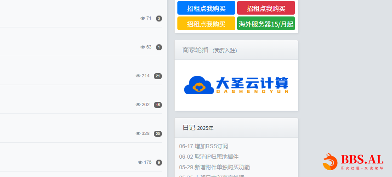392x177 pixels.
Task: Click the eye icon beside 214 views
Action: coord(138,76)
